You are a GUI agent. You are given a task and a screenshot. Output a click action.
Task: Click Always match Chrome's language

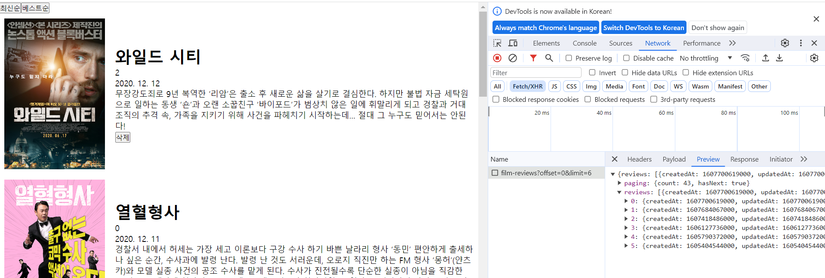[x=545, y=27]
